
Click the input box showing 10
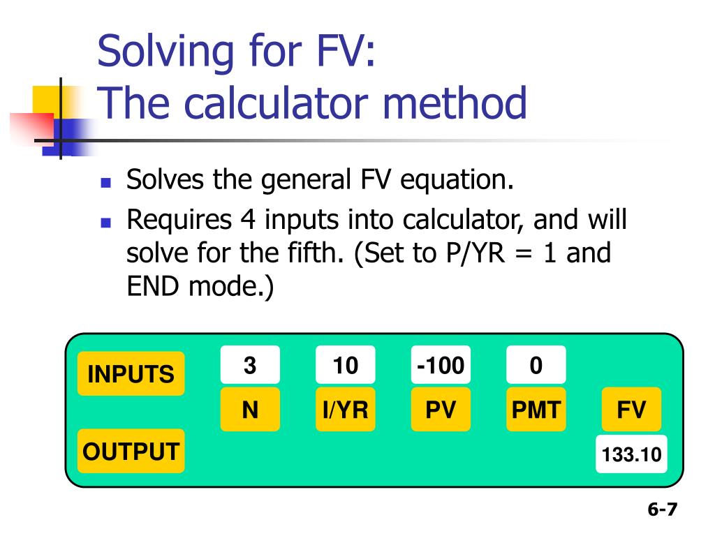point(345,364)
